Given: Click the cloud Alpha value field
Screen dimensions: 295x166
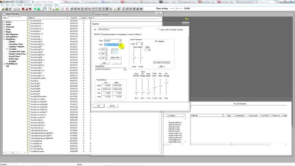Looking at the screenshot, I should 148,50.
